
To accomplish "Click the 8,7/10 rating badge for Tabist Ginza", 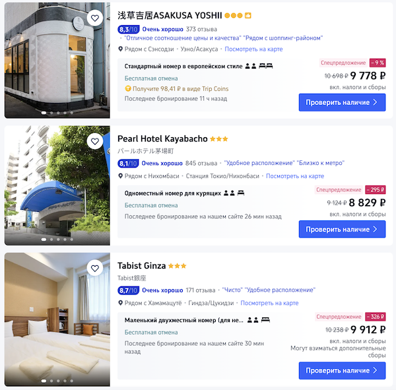I will (x=128, y=290).
